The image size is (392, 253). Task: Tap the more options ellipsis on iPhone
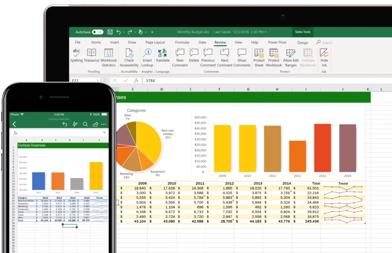[103, 124]
